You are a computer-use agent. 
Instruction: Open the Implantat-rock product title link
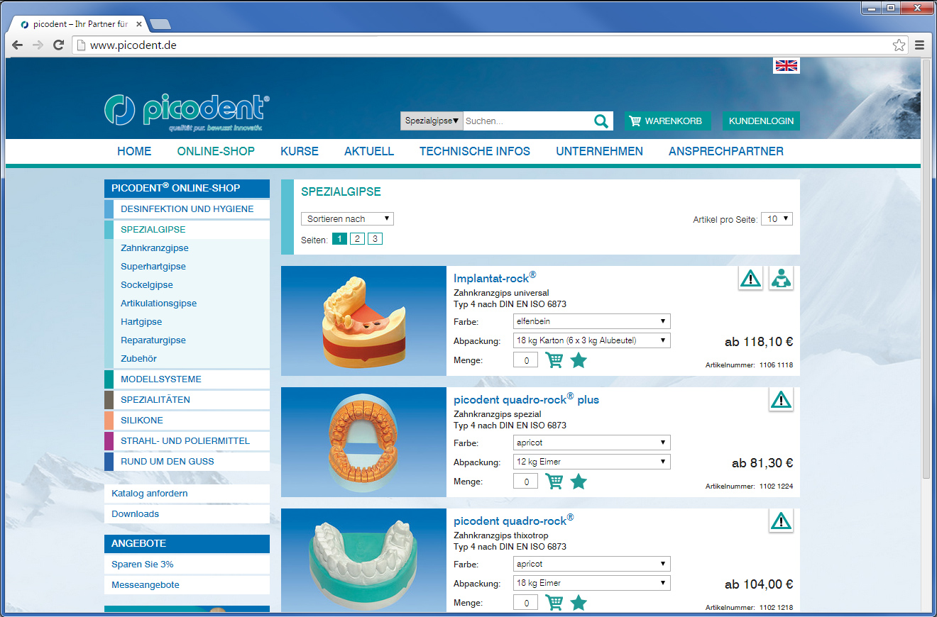pyautogui.click(x=495, y=278)
